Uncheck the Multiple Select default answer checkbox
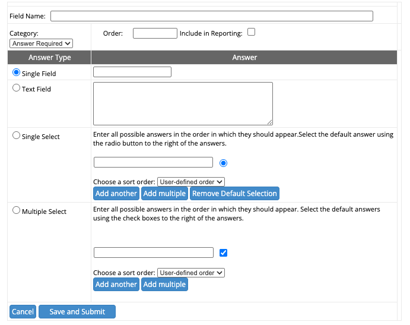Viewport: 410px width, 325px height. [x=223, y=253]
